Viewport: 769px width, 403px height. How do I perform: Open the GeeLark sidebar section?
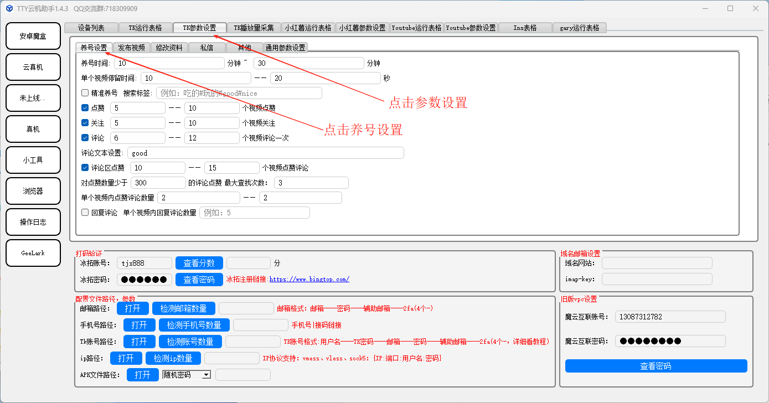33,253
